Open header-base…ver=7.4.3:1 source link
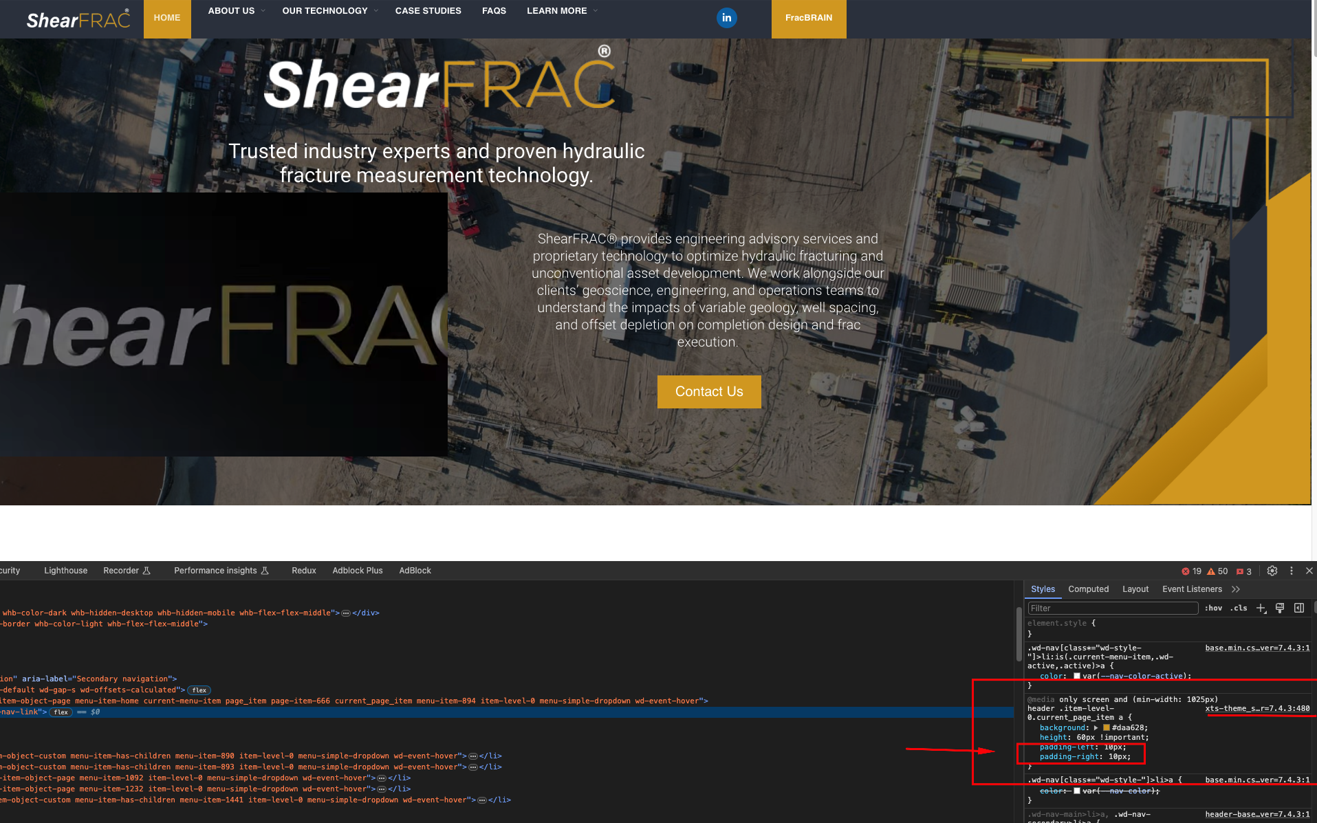Image resolution: width=1317 pixels, height=823 pixels. pos(1257,814)
